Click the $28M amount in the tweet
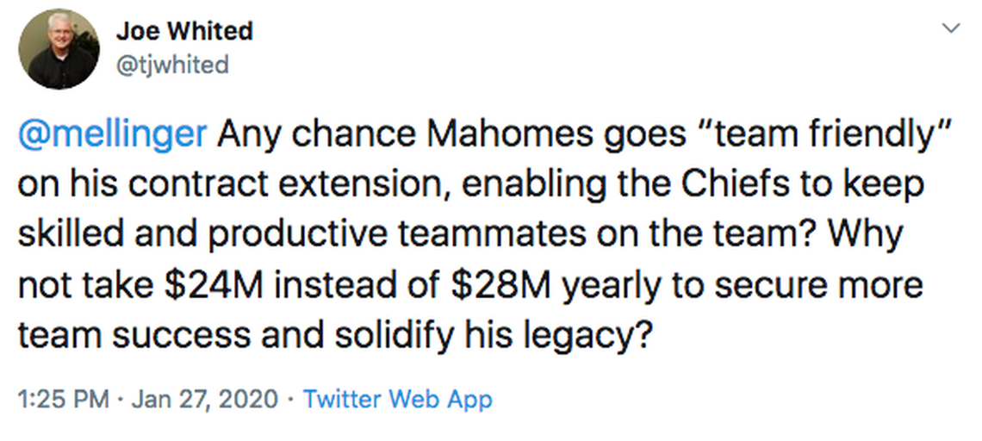Image resolution: width=982 pixels, height=441 pixels. (502, 285)
